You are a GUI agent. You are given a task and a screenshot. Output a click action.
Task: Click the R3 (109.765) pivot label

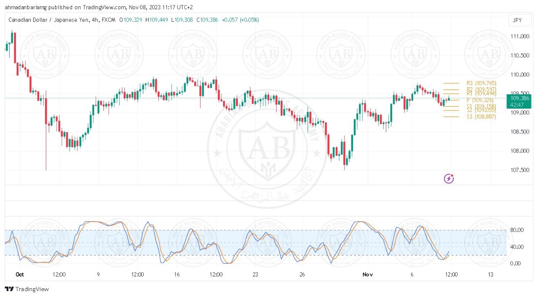481,83
